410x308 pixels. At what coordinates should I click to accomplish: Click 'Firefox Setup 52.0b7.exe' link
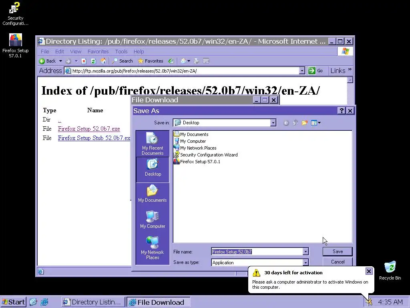click(x=89, y=129)
